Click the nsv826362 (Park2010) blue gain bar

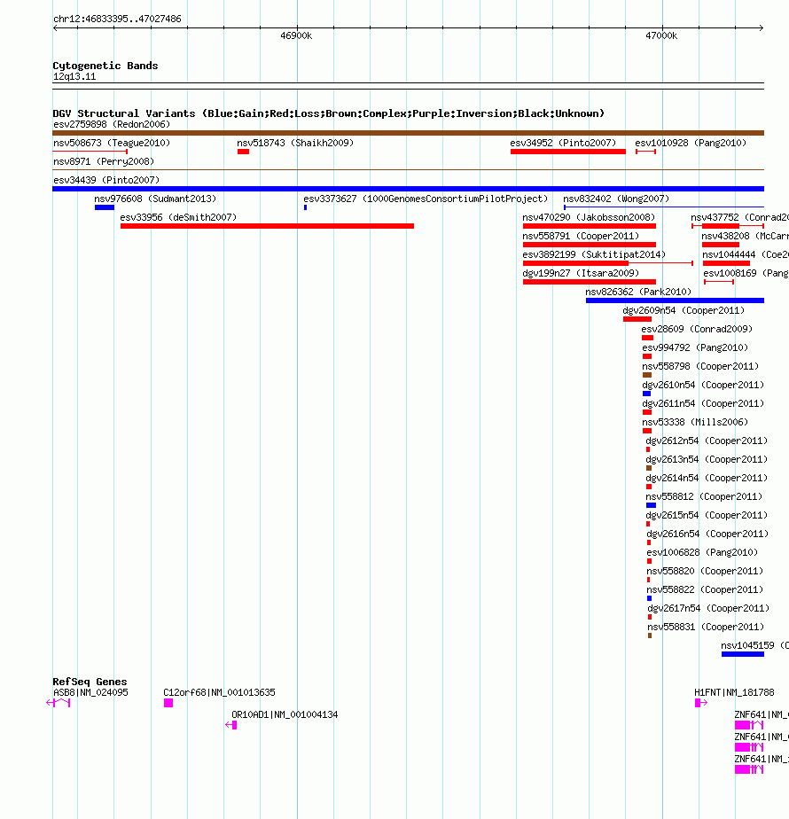(x=676, y=300)
